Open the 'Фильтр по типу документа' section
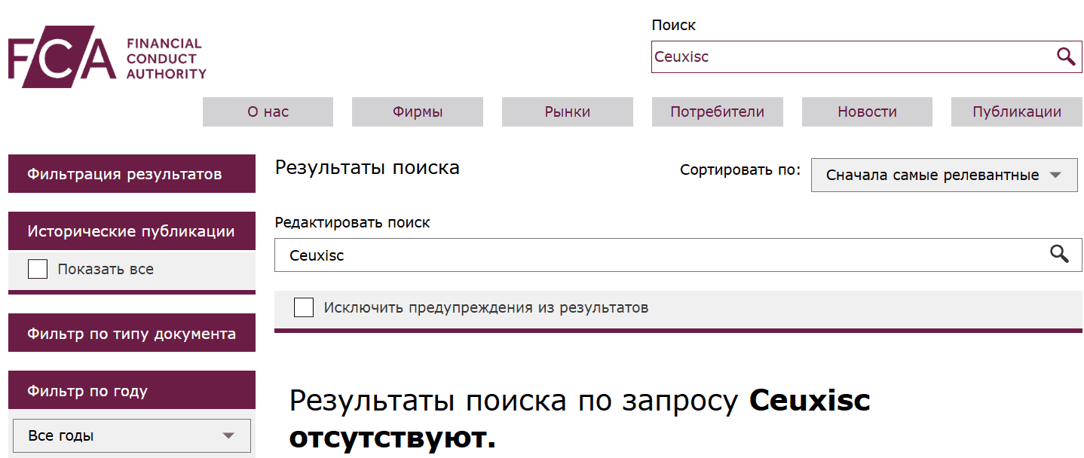The image size is (1084, 458). 131,332
